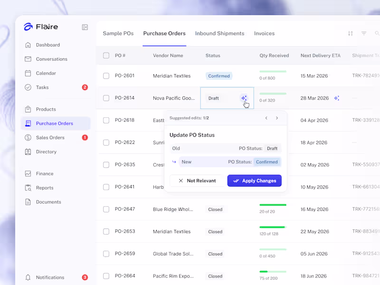This screenshot has height=285, width=380.
Task: Open the Invoices tab
Action: (265, 33)
